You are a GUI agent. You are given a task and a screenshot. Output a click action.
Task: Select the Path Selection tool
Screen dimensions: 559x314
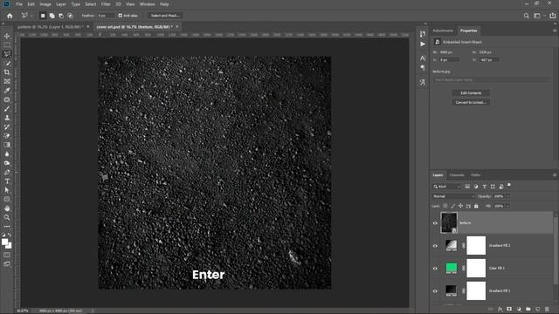click(7, 190)
